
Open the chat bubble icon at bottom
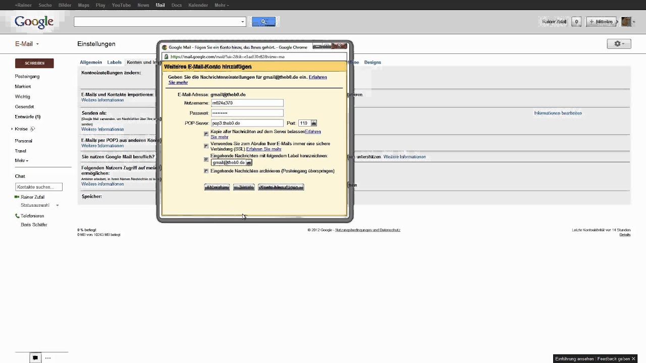tap(35, 358)
